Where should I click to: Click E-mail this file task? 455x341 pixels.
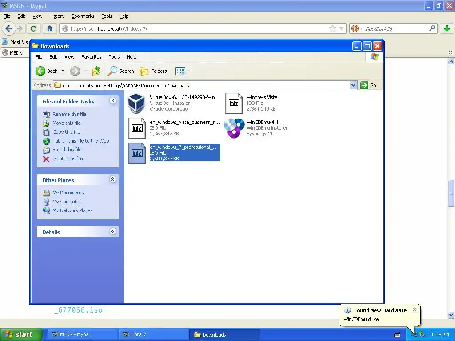(x=67, y=150)
